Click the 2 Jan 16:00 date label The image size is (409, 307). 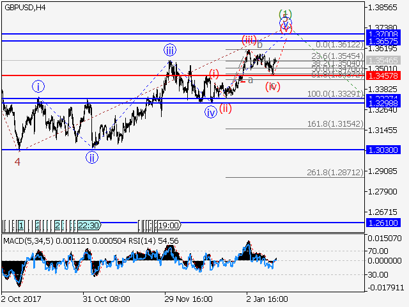267,299
